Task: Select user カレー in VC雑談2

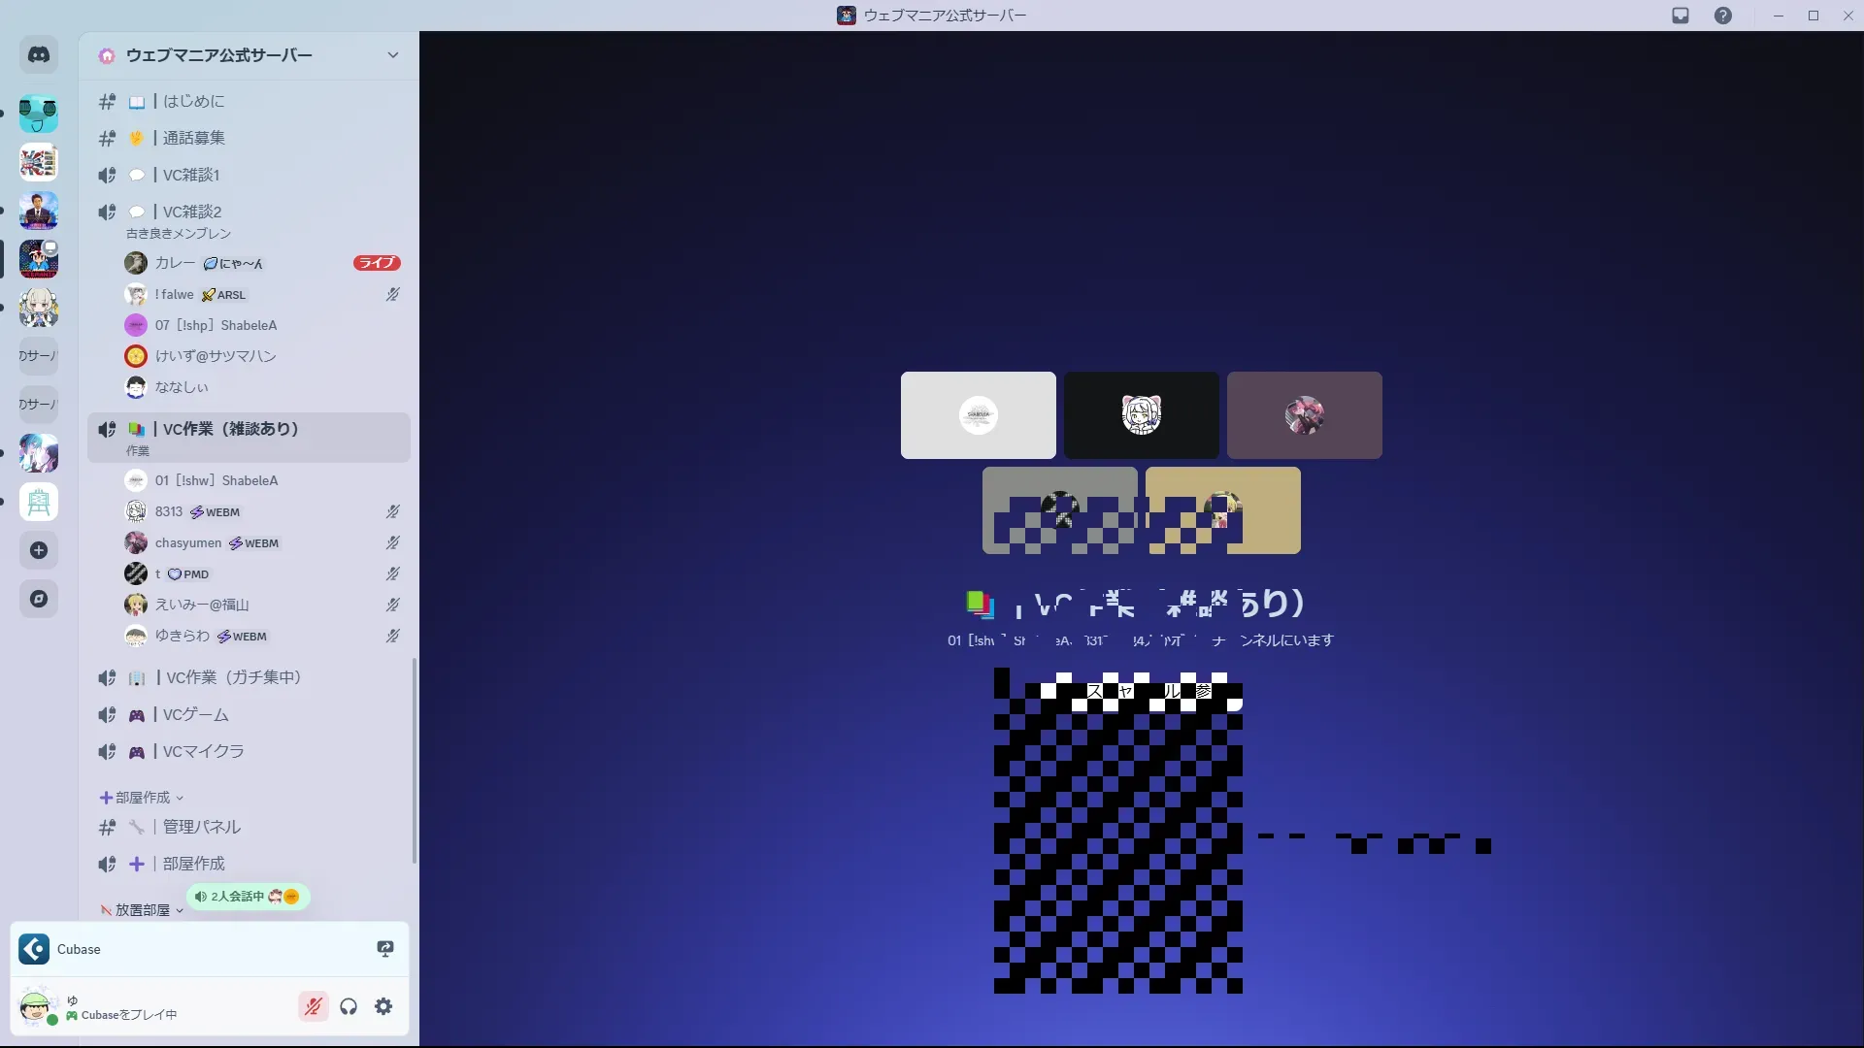Action: click(x=175, y=263)
